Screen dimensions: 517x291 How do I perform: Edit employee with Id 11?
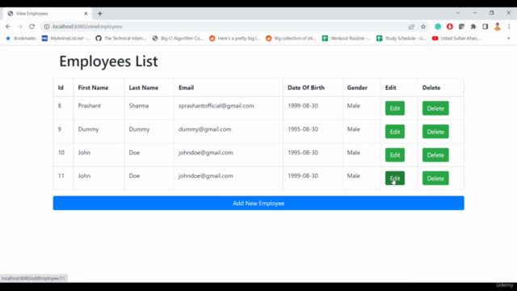click(x=395, y=178)
